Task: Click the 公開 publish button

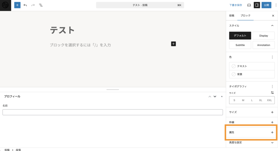Action: (266, 5)
